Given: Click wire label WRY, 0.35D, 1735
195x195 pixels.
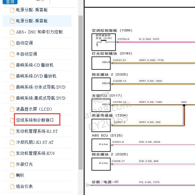Looking at the screenshot, I should [x=151, y=60].
